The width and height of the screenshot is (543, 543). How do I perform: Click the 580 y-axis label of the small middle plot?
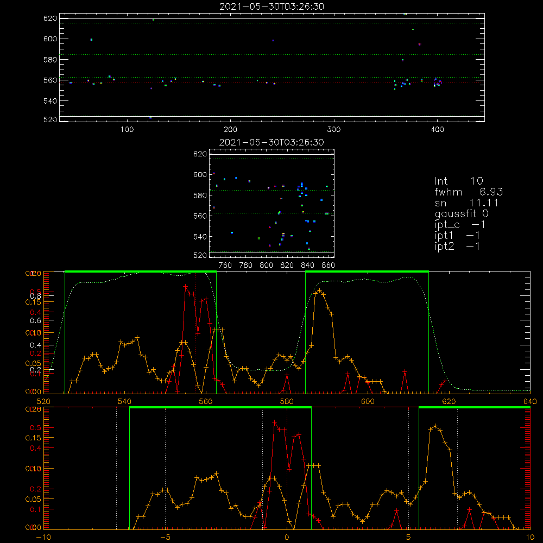pyautogui.click(x=200, y=195)
